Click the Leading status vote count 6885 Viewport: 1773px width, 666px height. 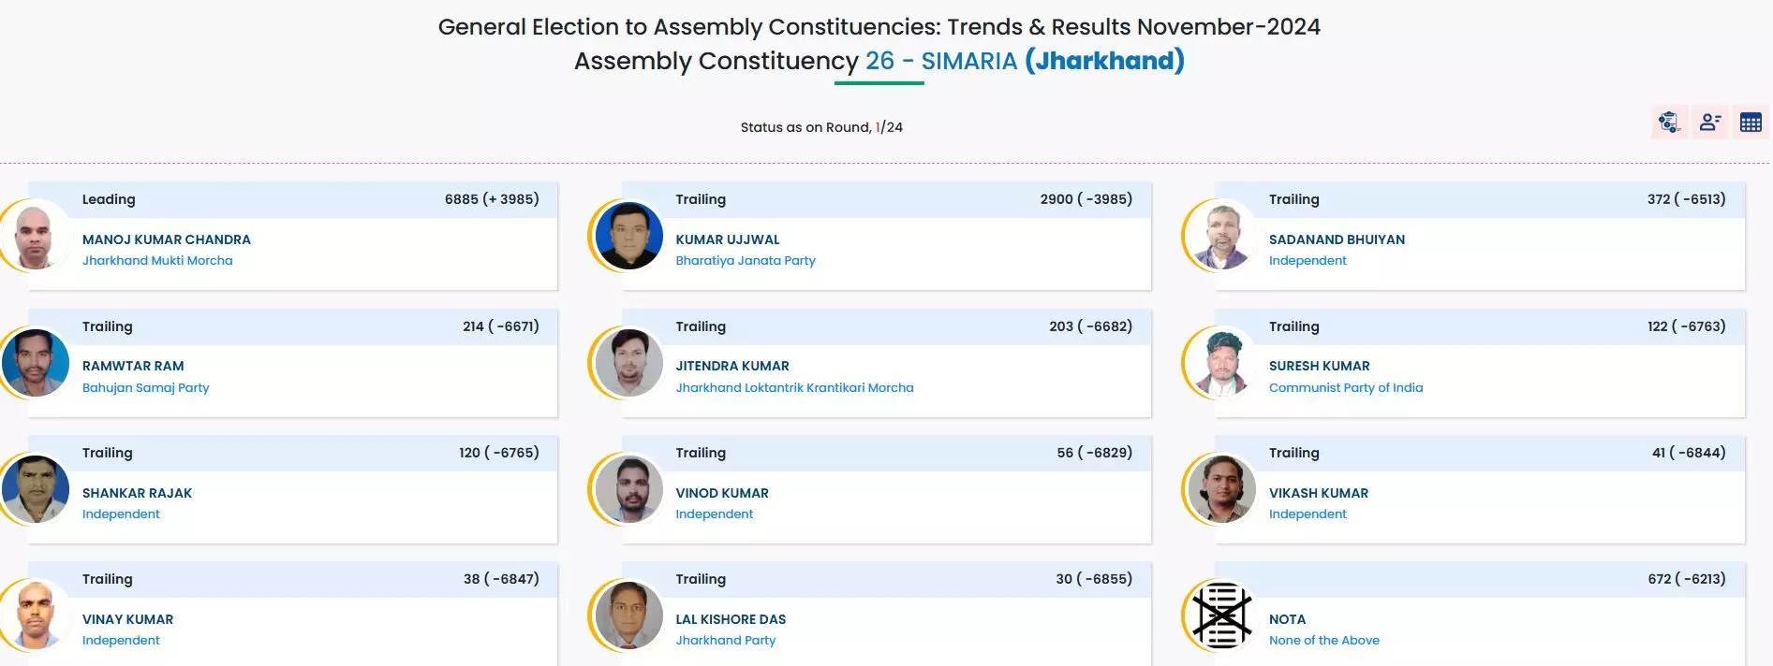pos(462,199)
